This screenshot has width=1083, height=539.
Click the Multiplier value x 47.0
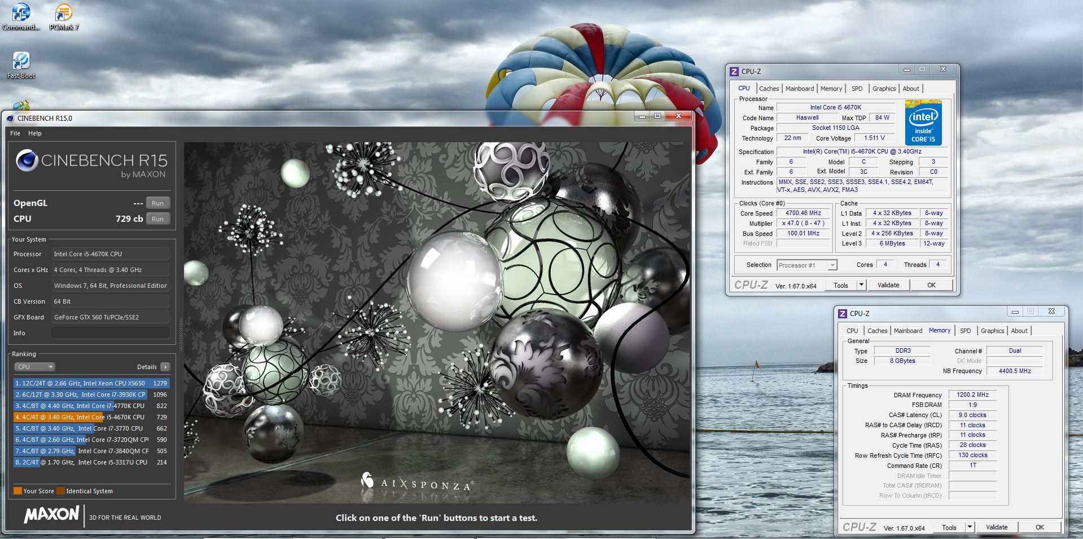click(803, 224)
